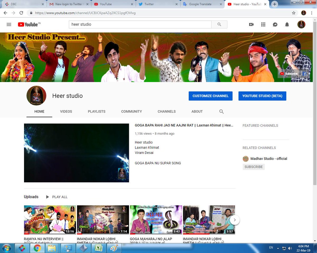Open Chrome's three-dot menu
The image size is (317, 253).
pos(312,13)
